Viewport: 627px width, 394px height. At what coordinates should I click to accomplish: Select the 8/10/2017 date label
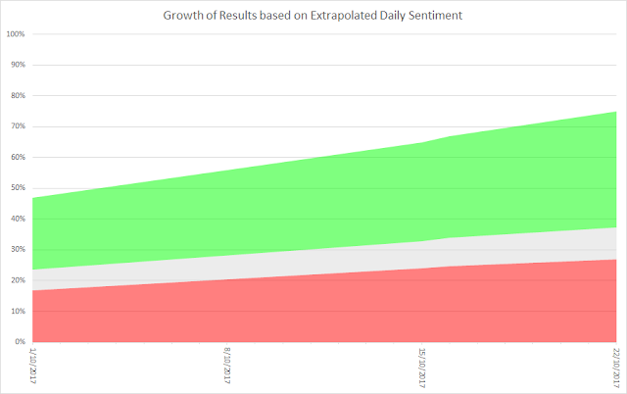click(227, 366)
